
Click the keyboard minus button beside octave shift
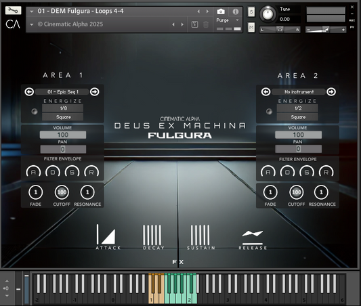(18, 289)
